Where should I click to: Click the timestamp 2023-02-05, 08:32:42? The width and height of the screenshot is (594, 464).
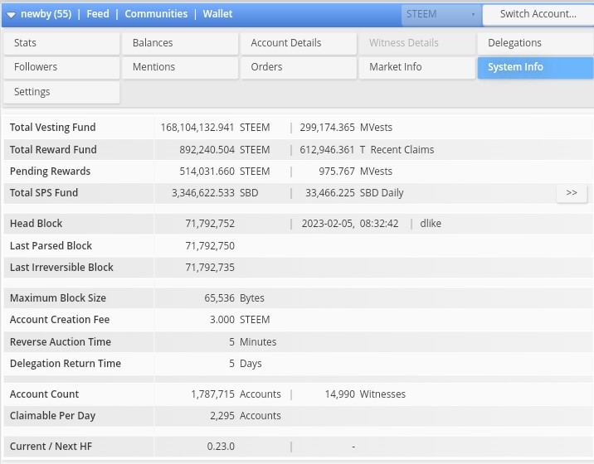point(350,224)
